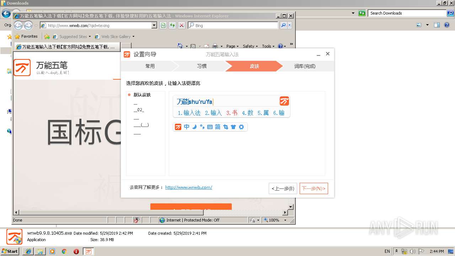The height and width of the screenshot is (256, 455).
Task: Open IE search provider dropdown arrow
Action: (290, 25)
